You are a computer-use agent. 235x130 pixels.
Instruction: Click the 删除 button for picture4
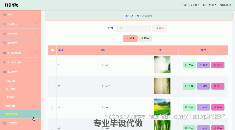[x=218, y=128]
